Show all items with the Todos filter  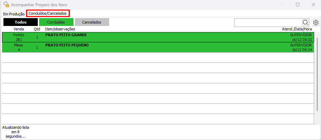[x=21, y=22]
